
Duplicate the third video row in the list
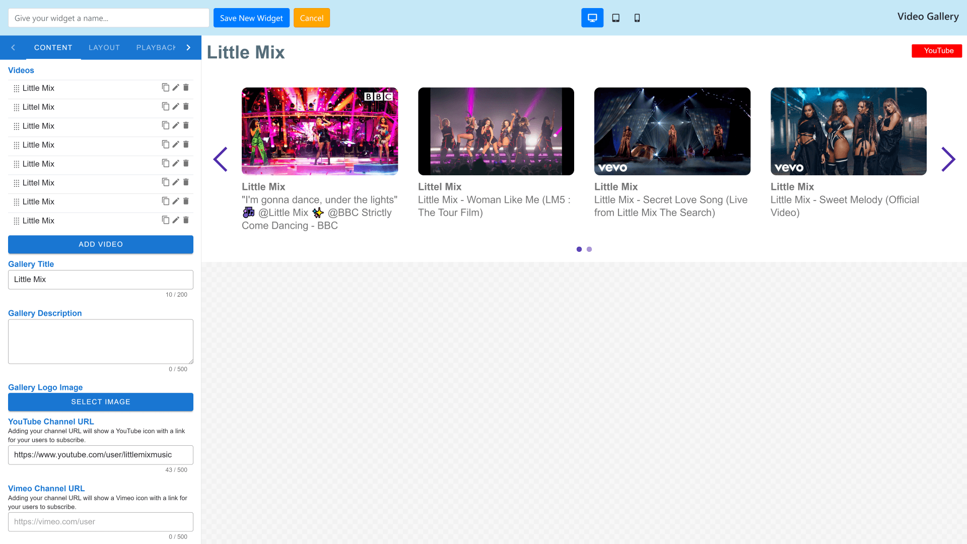165,125
